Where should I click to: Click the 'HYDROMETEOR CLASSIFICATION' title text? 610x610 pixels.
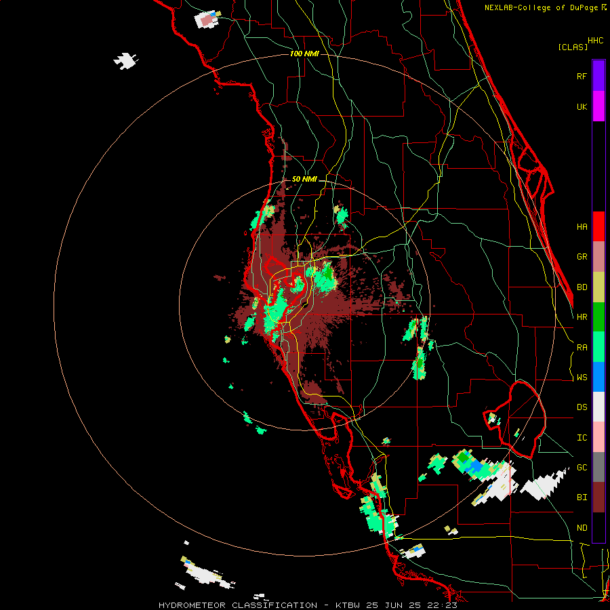point(238,605)
